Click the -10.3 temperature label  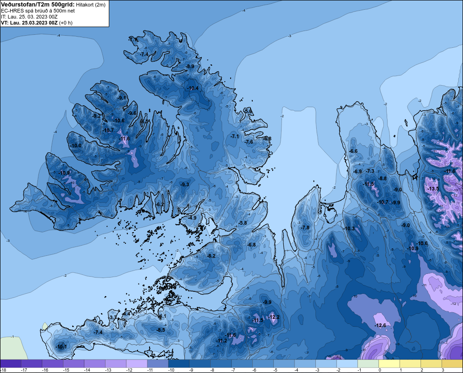tap(349, 228)
